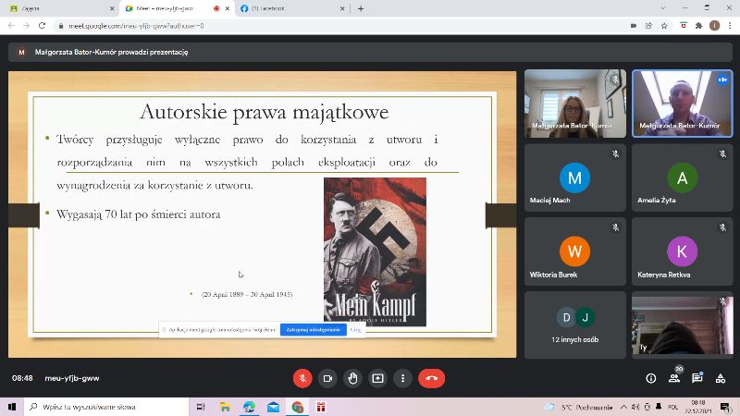740x416 pixels.
Task: Select Wiktoria Burek participant tile
Action: pyautogui.click(x=574, y=251)
